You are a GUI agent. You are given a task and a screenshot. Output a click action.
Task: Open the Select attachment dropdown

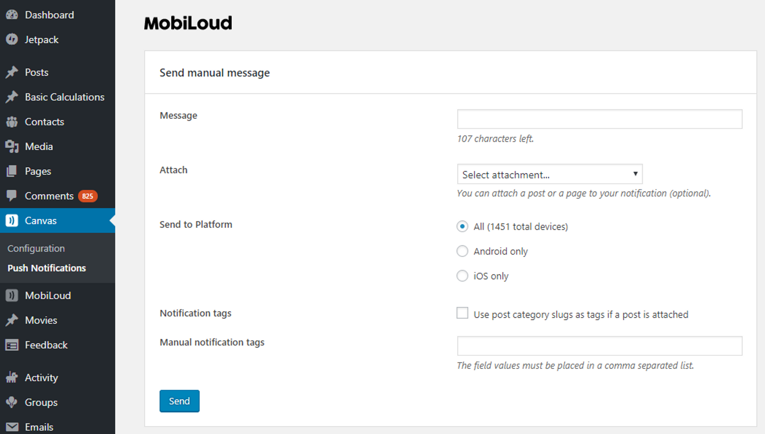[x=550, y=174]
